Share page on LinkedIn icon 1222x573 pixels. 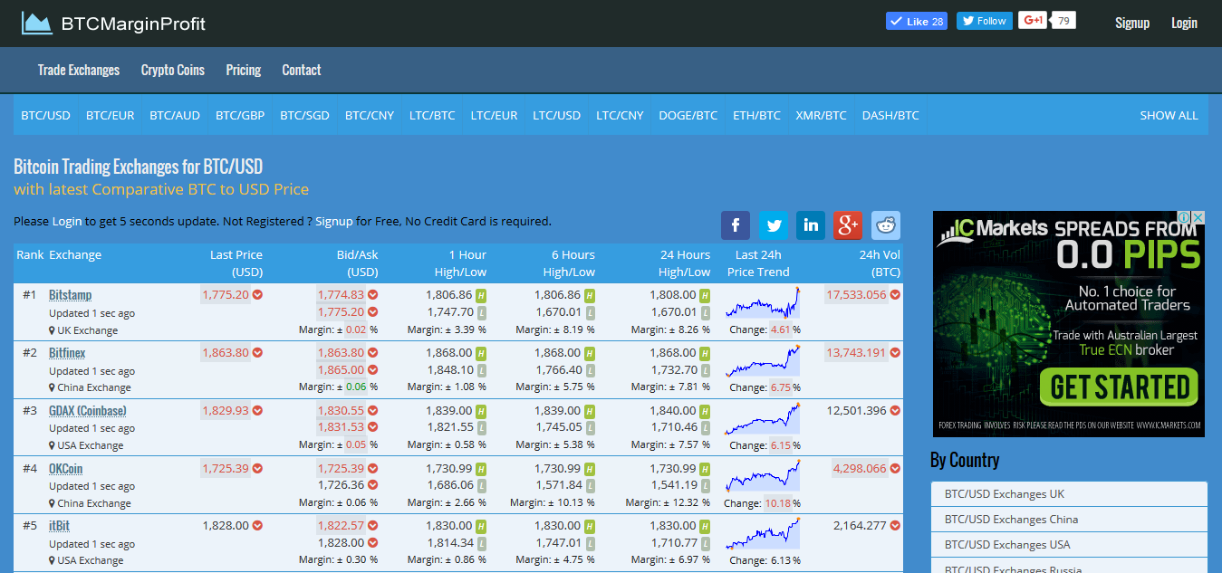click(810, 225)
